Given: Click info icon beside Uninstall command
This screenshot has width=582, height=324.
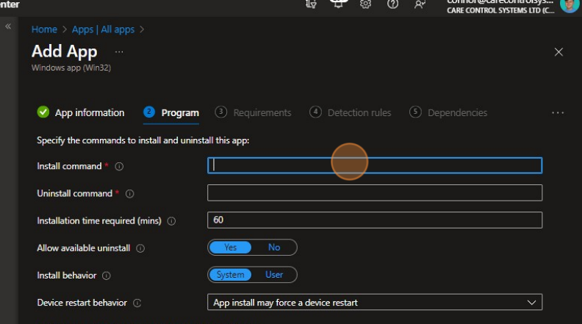Looking at the screenshot, I should 129,194.
